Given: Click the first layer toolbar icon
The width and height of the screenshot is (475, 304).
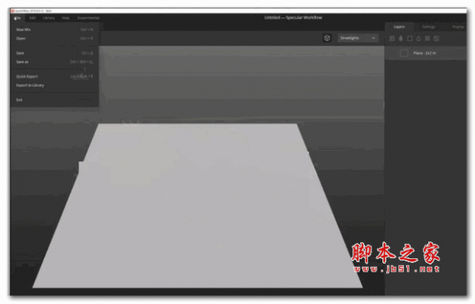Looking at the screenshot, I should (x=392, y=39).
